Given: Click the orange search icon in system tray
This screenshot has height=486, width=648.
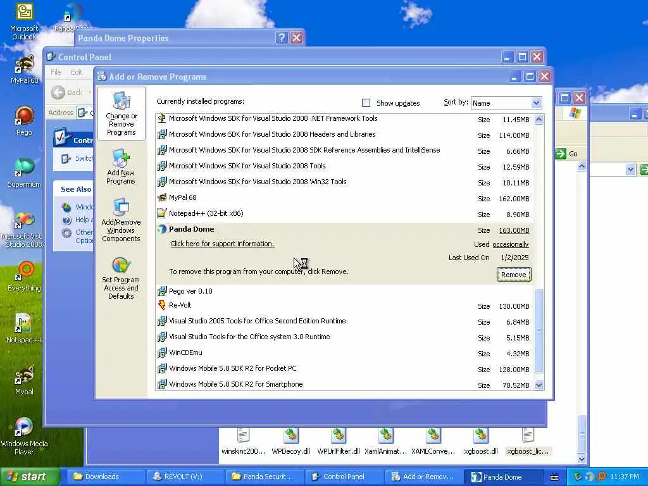Looking at the screenshot, I should [x=601, y=477].
